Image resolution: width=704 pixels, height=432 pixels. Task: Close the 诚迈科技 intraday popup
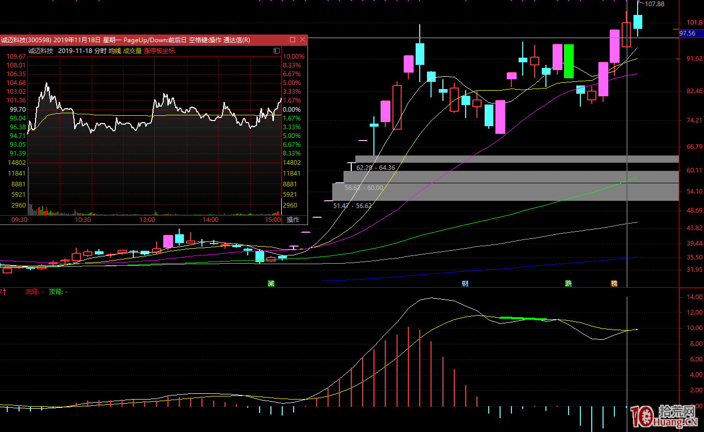(x=302, y=40)
